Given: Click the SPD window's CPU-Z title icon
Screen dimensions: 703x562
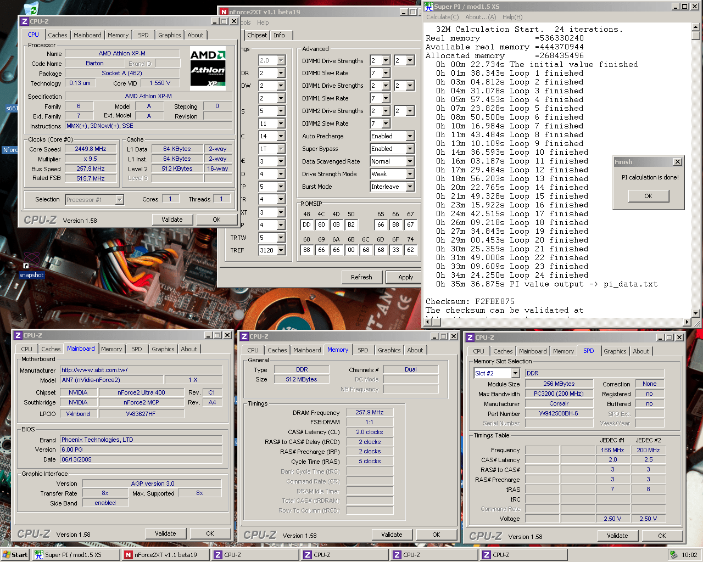Looking at the screenshot, I should (x=470, y=338).
